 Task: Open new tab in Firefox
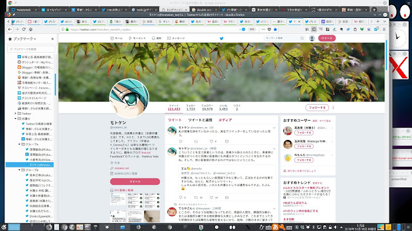pyautogui.click(x=378, y=21)
